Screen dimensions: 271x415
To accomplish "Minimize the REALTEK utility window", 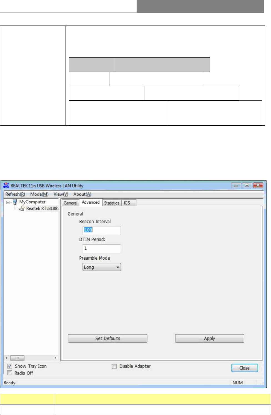I will (x=236, y=185).
